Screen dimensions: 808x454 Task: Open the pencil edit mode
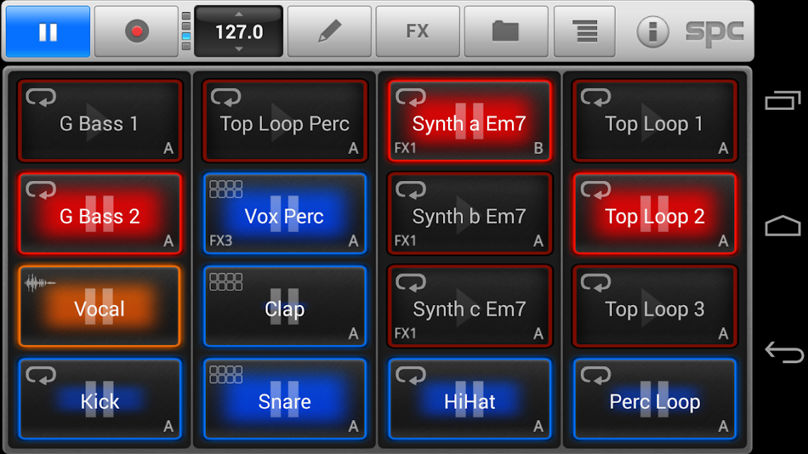[x=329, y=31]
